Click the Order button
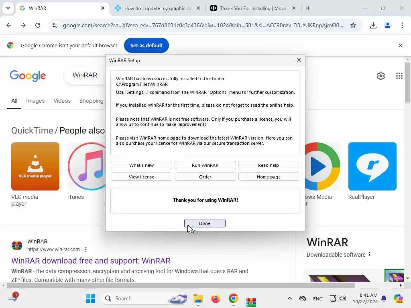Image resolution: width=411 pixels, height=308 pixels. click(x=205, y=177)
